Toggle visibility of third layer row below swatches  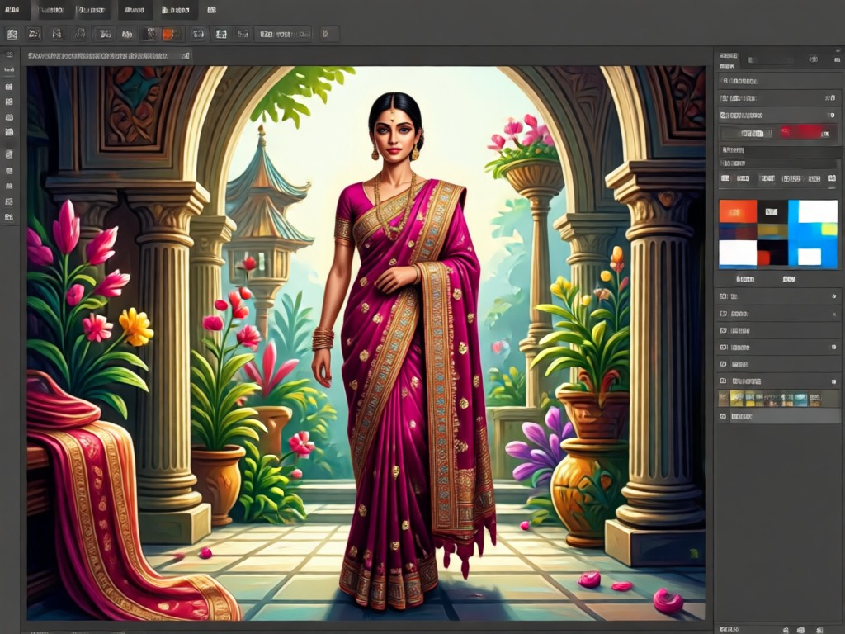pyautogui.click(x=724, y=330)
